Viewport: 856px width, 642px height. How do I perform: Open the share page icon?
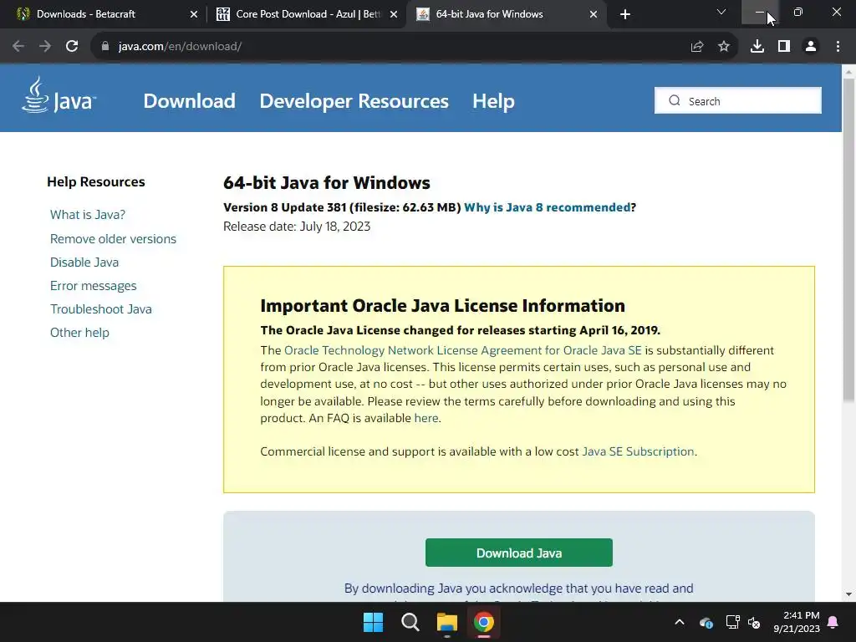tap(696, 47)
